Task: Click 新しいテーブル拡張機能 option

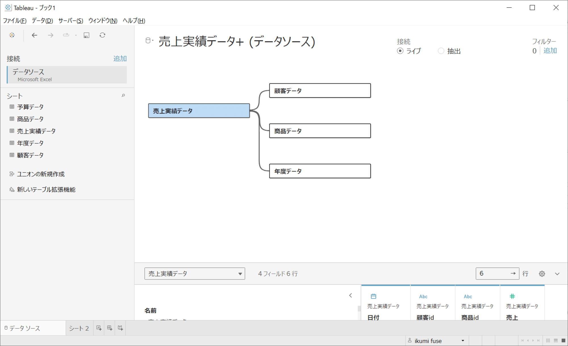Action: pyautogui.click(x=46, y=189)
